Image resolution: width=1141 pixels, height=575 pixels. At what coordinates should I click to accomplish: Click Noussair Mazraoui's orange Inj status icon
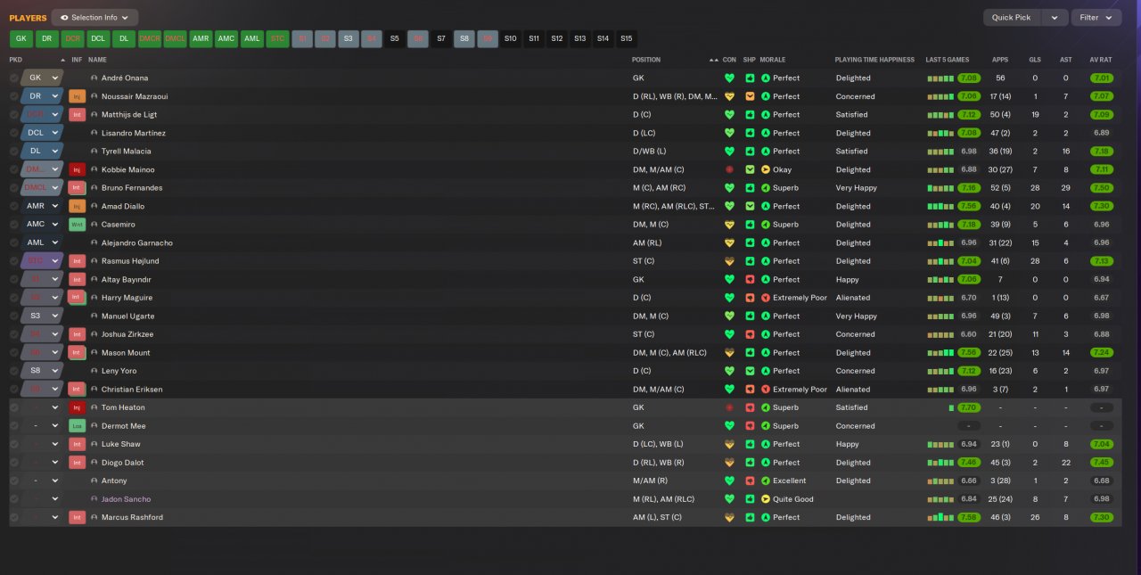(x=78, y=96)
